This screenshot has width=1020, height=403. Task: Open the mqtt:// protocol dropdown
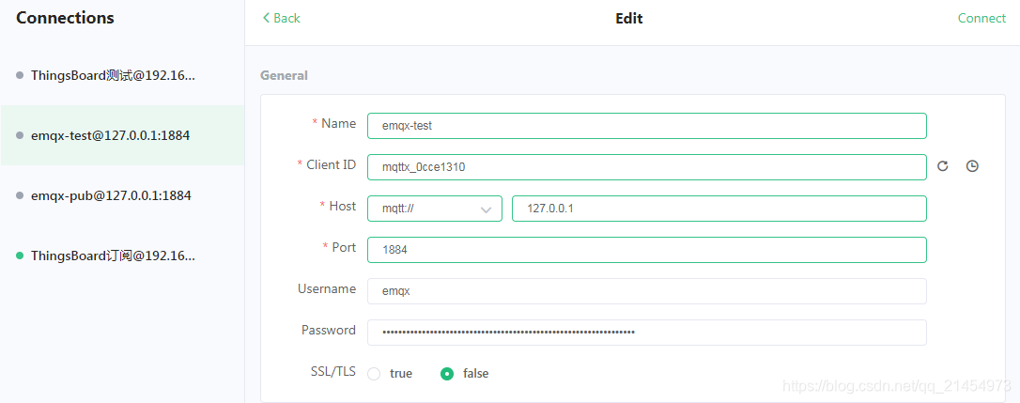(x=435, y=209)
